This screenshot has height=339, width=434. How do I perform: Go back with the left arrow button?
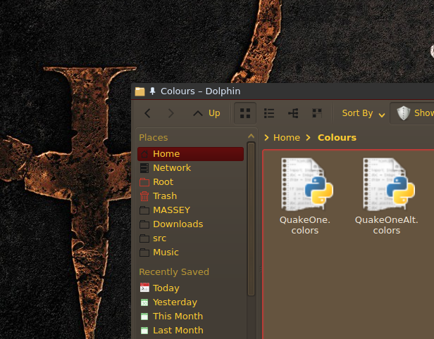click(147, 113)
